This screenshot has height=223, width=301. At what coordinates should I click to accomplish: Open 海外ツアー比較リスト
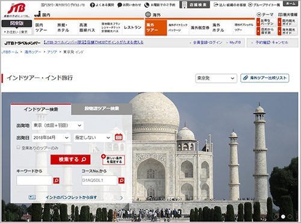click(x=265, y=78)
